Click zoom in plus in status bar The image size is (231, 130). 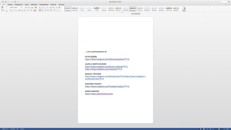[x=224, y=129]
